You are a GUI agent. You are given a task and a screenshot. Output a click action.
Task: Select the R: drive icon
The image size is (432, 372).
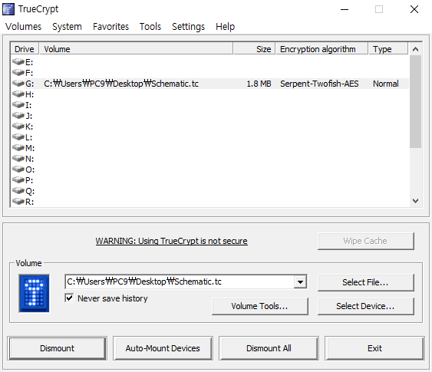click(18, 201)
